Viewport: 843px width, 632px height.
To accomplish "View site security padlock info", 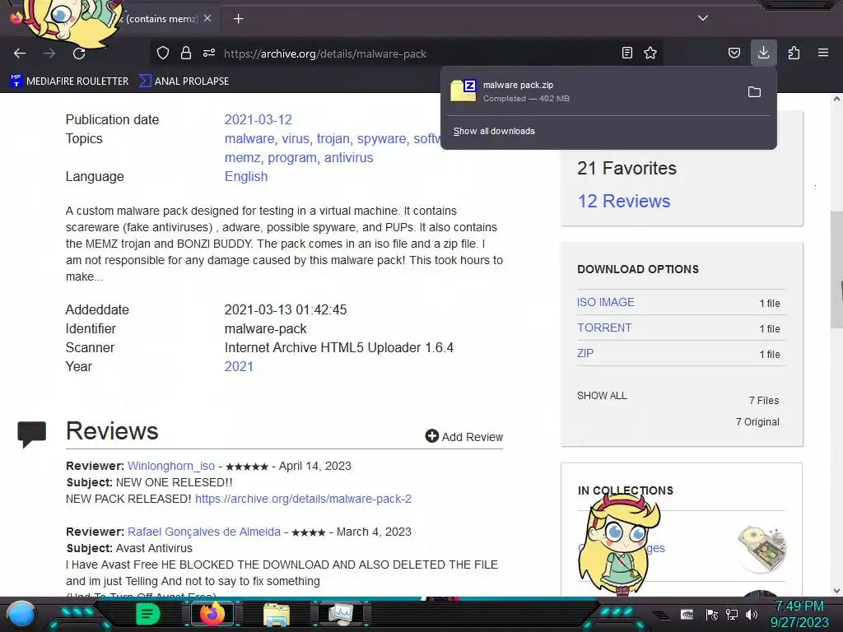I will click(186, 53).
